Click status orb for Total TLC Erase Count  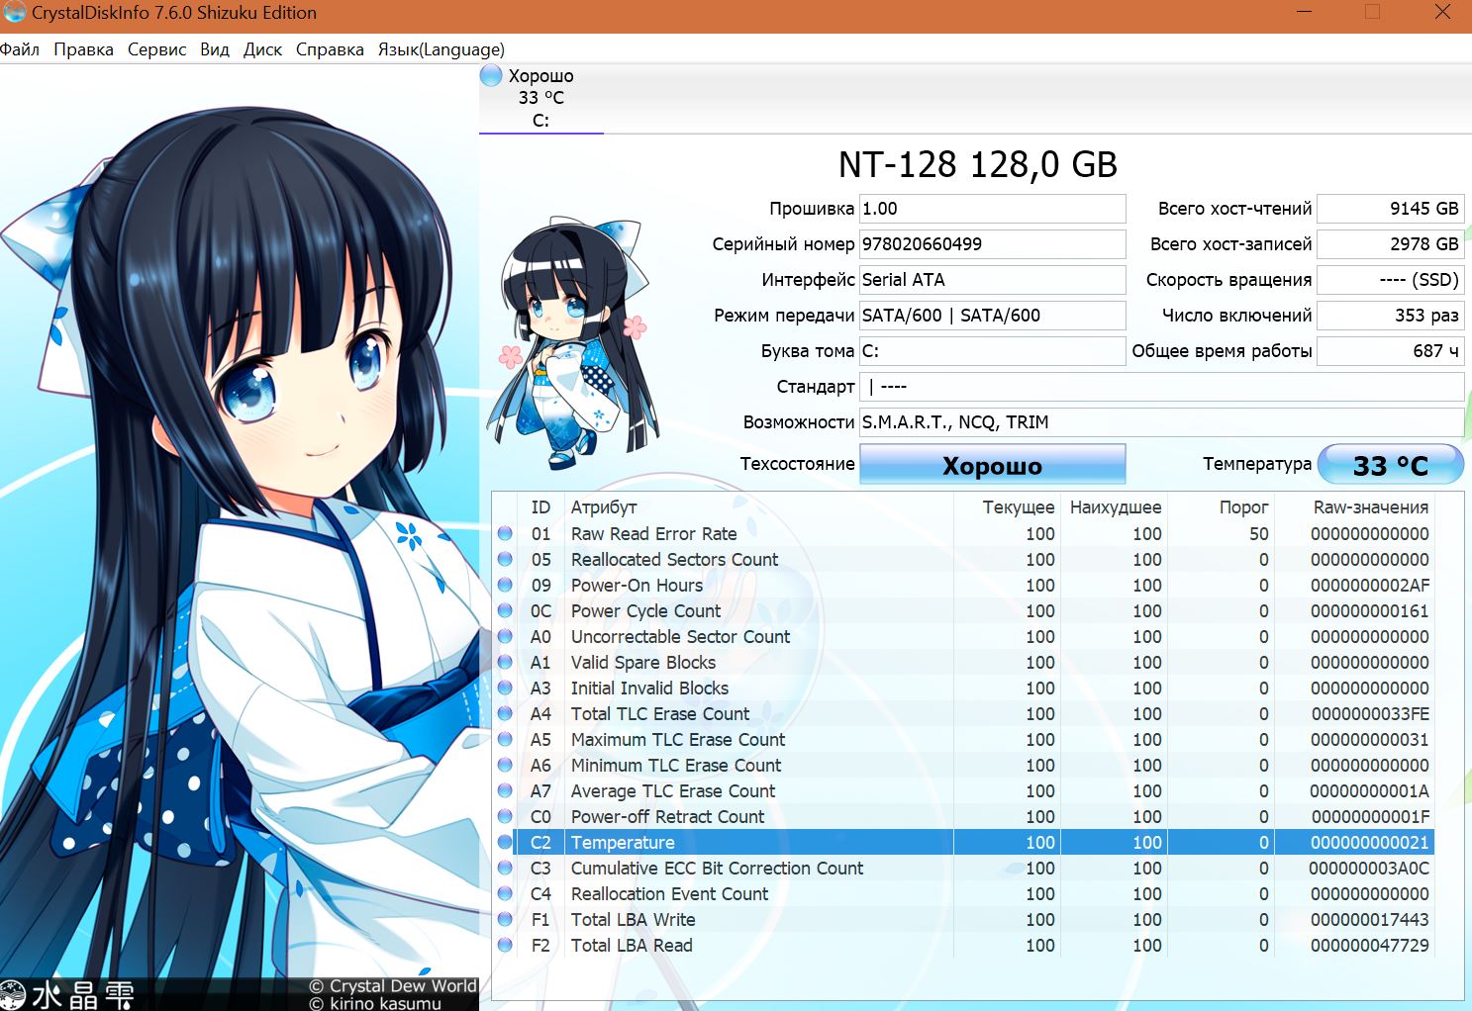505,714
